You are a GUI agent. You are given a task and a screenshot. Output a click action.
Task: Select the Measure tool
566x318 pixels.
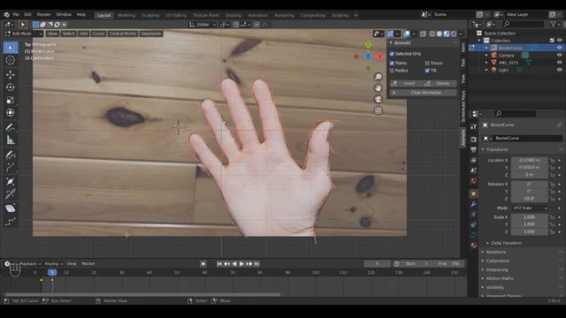[11, 140]
